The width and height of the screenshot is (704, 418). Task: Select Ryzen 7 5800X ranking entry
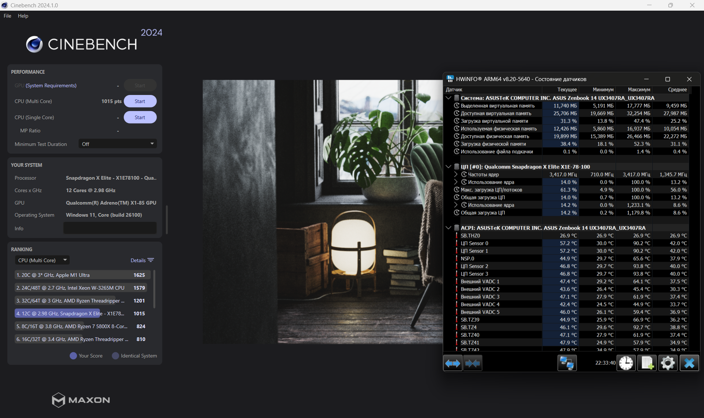[x=81, y=326]
